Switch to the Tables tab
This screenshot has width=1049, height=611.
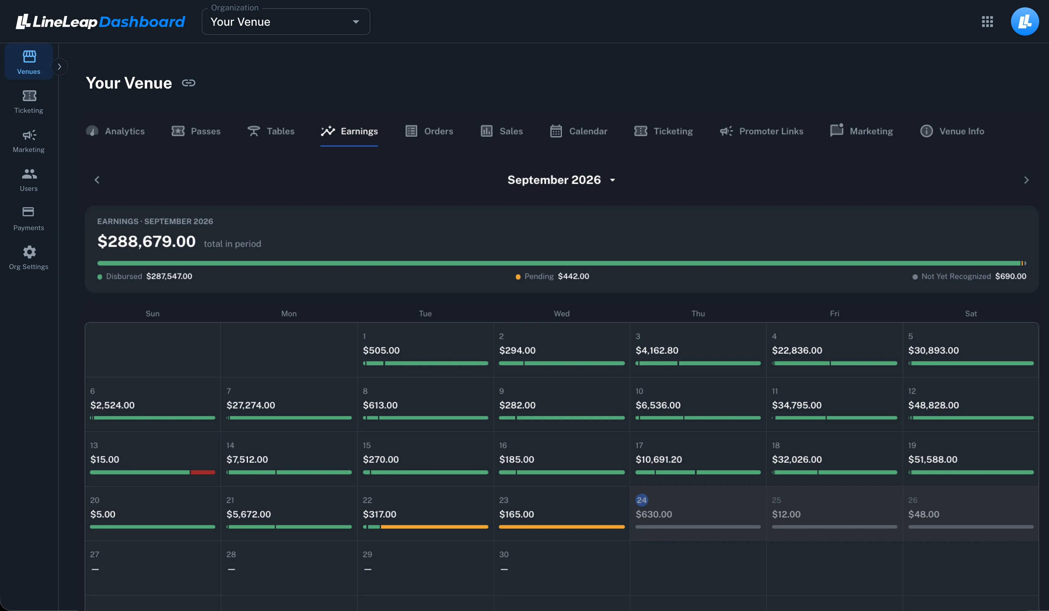point(271,131)
